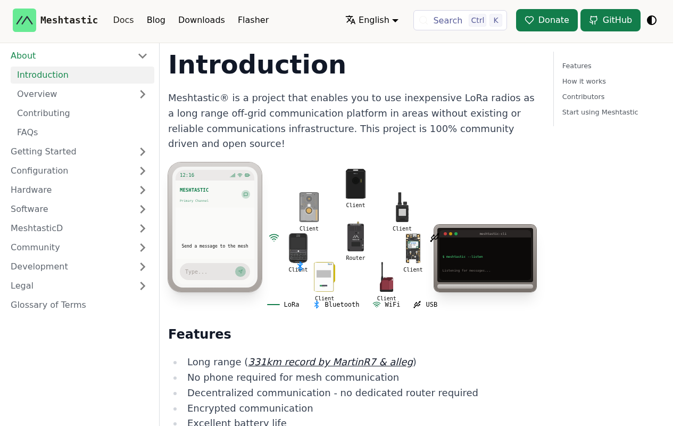This screenshot has width=681, height=426.
Task: Click the Bluetooth legend icon
Action: (x=317, y=305)
